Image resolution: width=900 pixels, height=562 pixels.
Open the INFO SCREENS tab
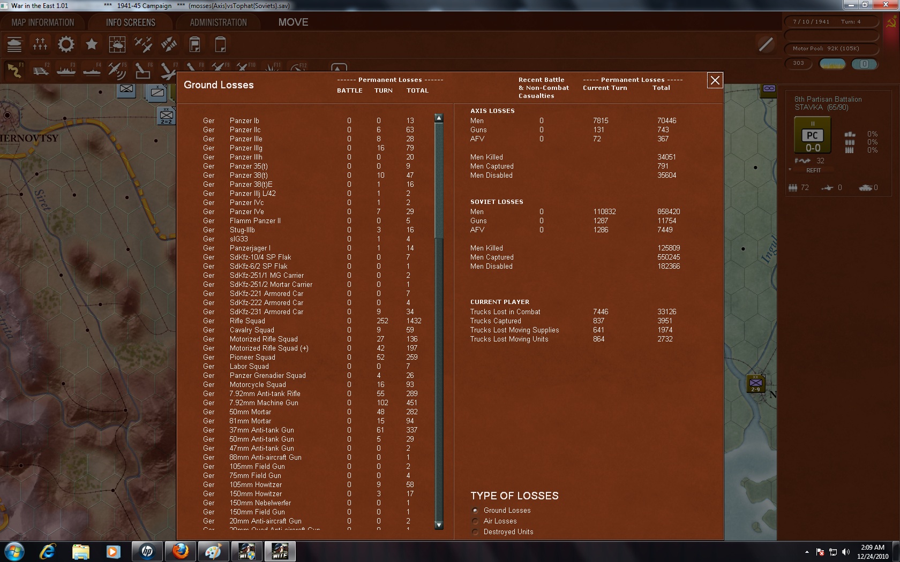[131, 22]
